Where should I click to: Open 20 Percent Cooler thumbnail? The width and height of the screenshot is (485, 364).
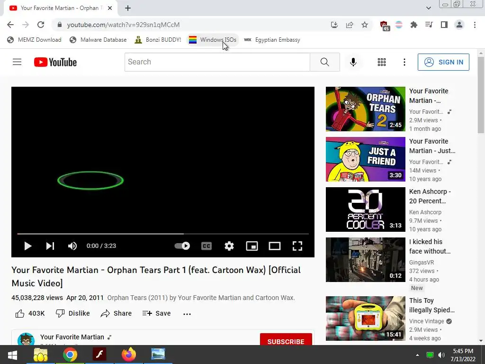pos(365,209)
